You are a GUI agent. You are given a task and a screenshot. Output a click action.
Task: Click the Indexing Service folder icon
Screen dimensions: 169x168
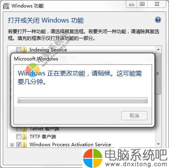[x=24, y=50]
